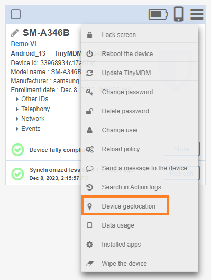
Task: Click the Manufacturer : samsung line
Action: 45,81
